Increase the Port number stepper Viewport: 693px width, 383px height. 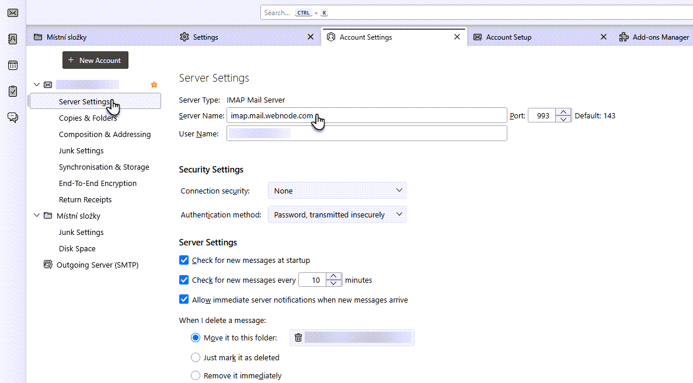(563, 112)
